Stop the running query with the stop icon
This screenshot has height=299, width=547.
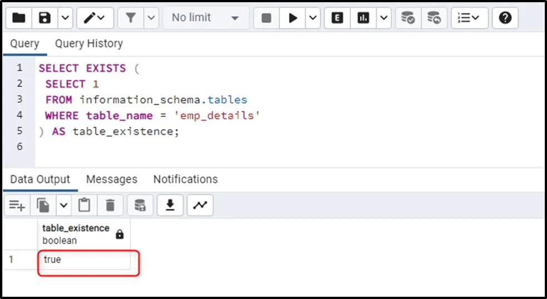(x=267, y=18)
